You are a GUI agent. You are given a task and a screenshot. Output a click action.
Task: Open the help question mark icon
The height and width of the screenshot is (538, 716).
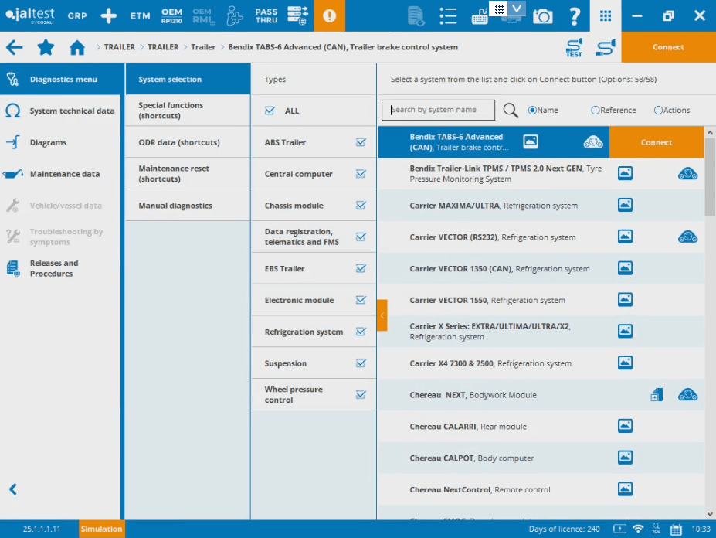click(574, 15)
